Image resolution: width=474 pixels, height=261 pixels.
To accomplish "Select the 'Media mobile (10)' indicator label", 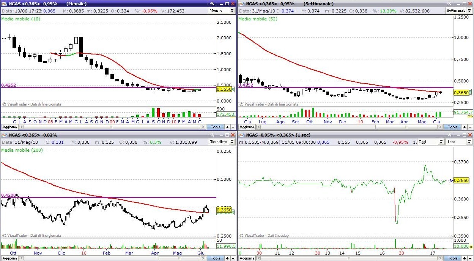I will point(20,19).
